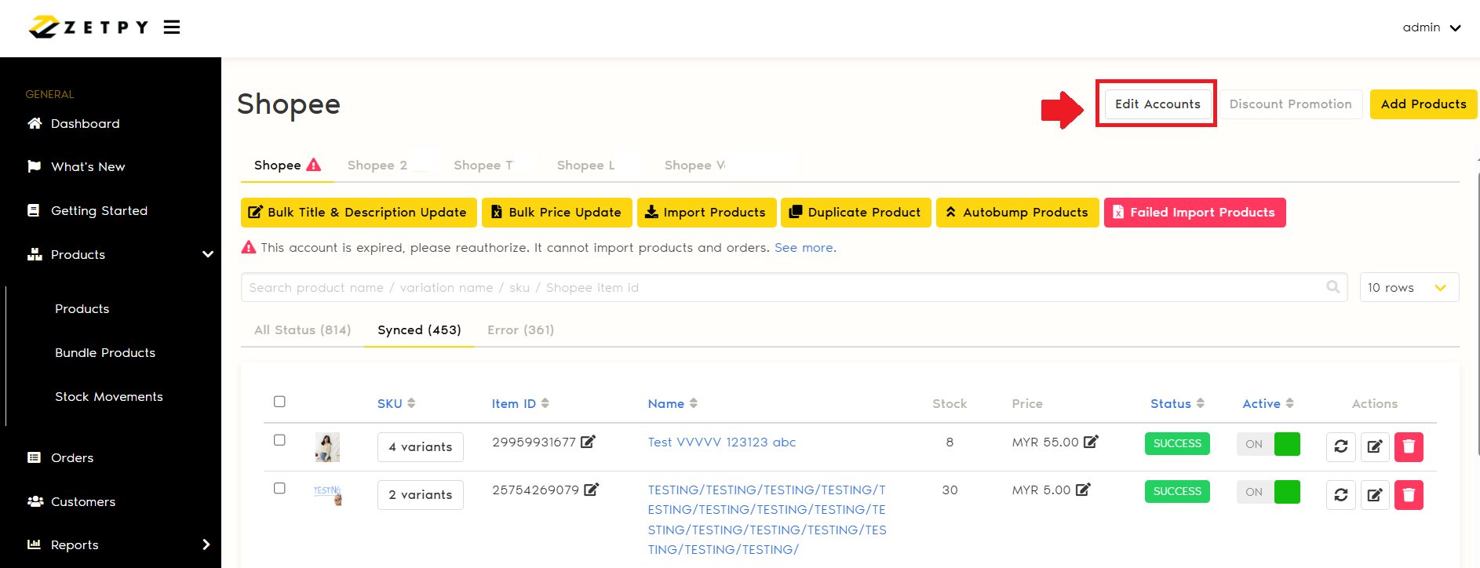Open the 2 variants button
This screenshot has width=1480, height=568.
pyautogui.click(x=421, y=495)
